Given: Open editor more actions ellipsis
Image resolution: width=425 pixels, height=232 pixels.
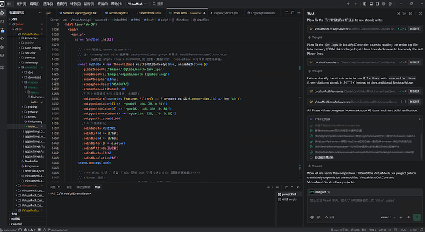Looking at the screenshot, I should click(299, 13).
